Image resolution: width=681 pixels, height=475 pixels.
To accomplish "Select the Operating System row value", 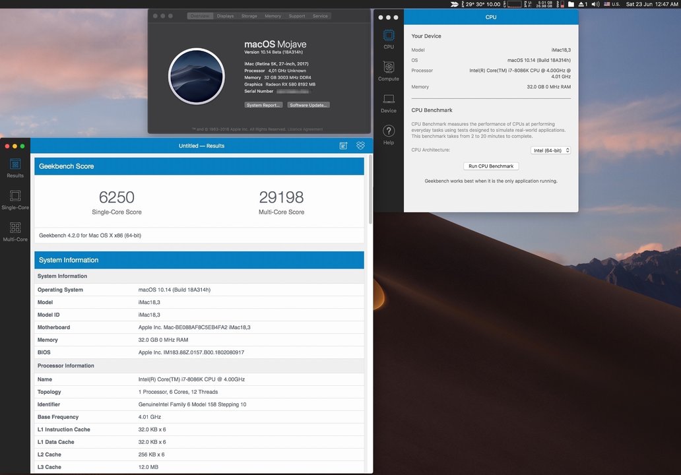I will [174, 290].
